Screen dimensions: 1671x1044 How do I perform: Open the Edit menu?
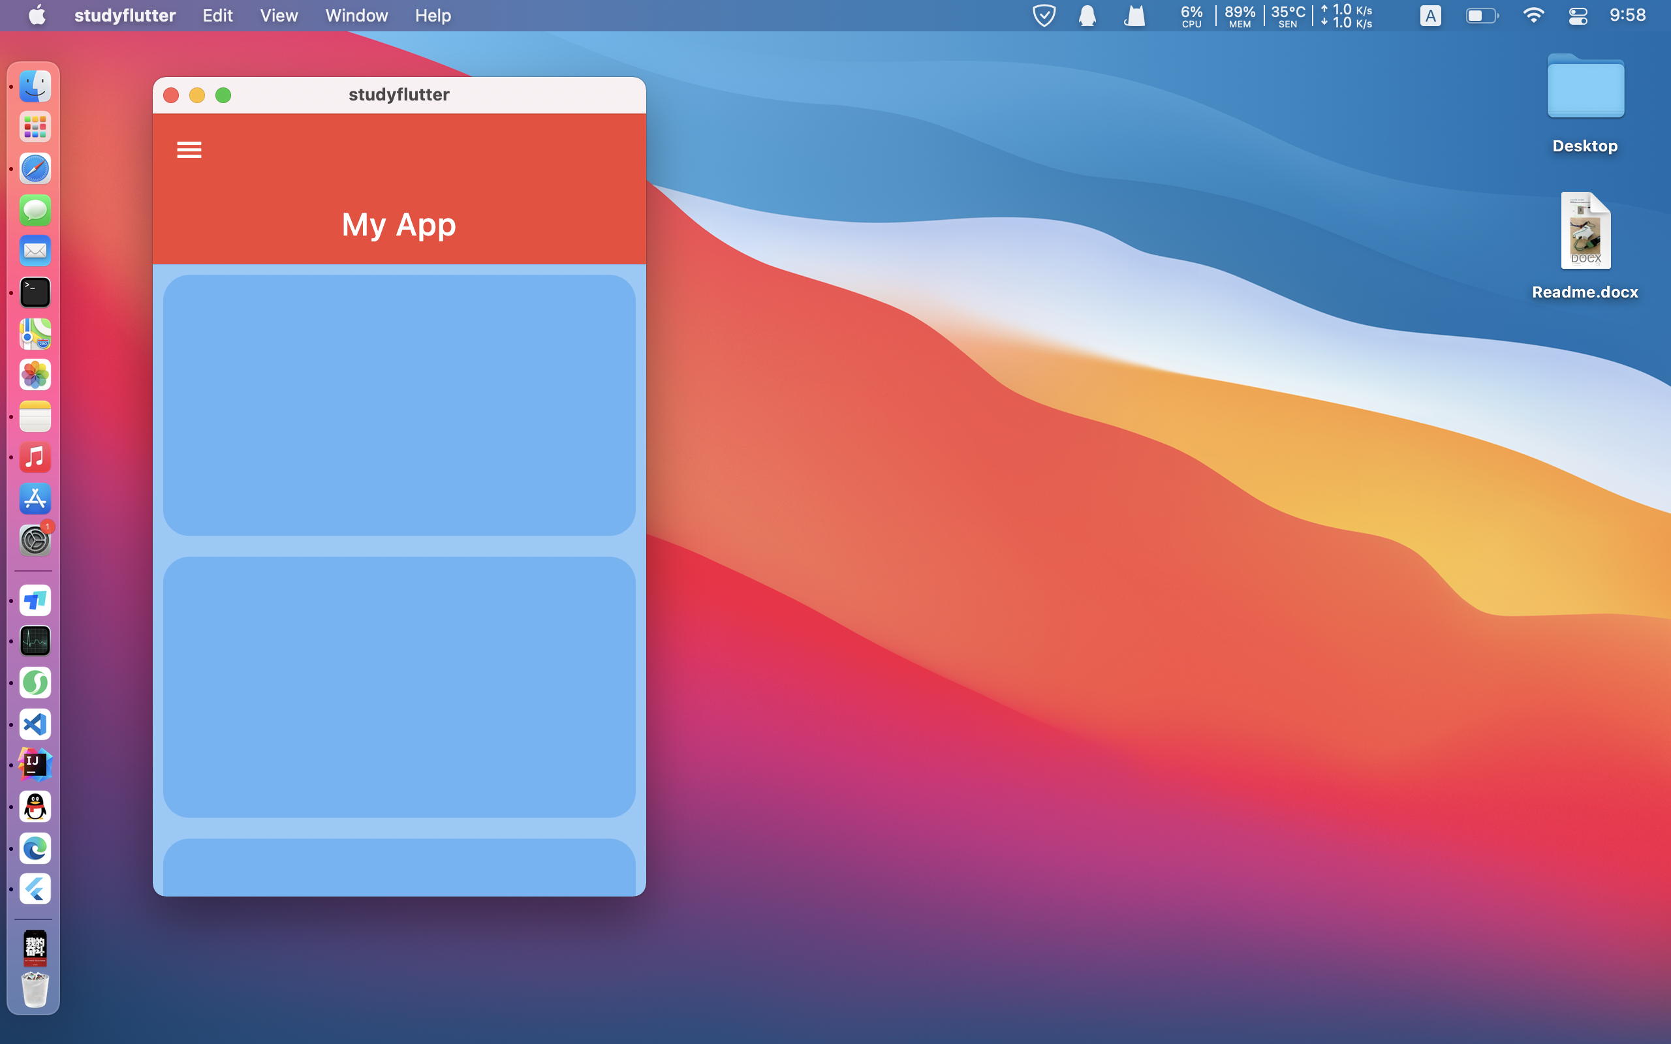coord(217,15)
